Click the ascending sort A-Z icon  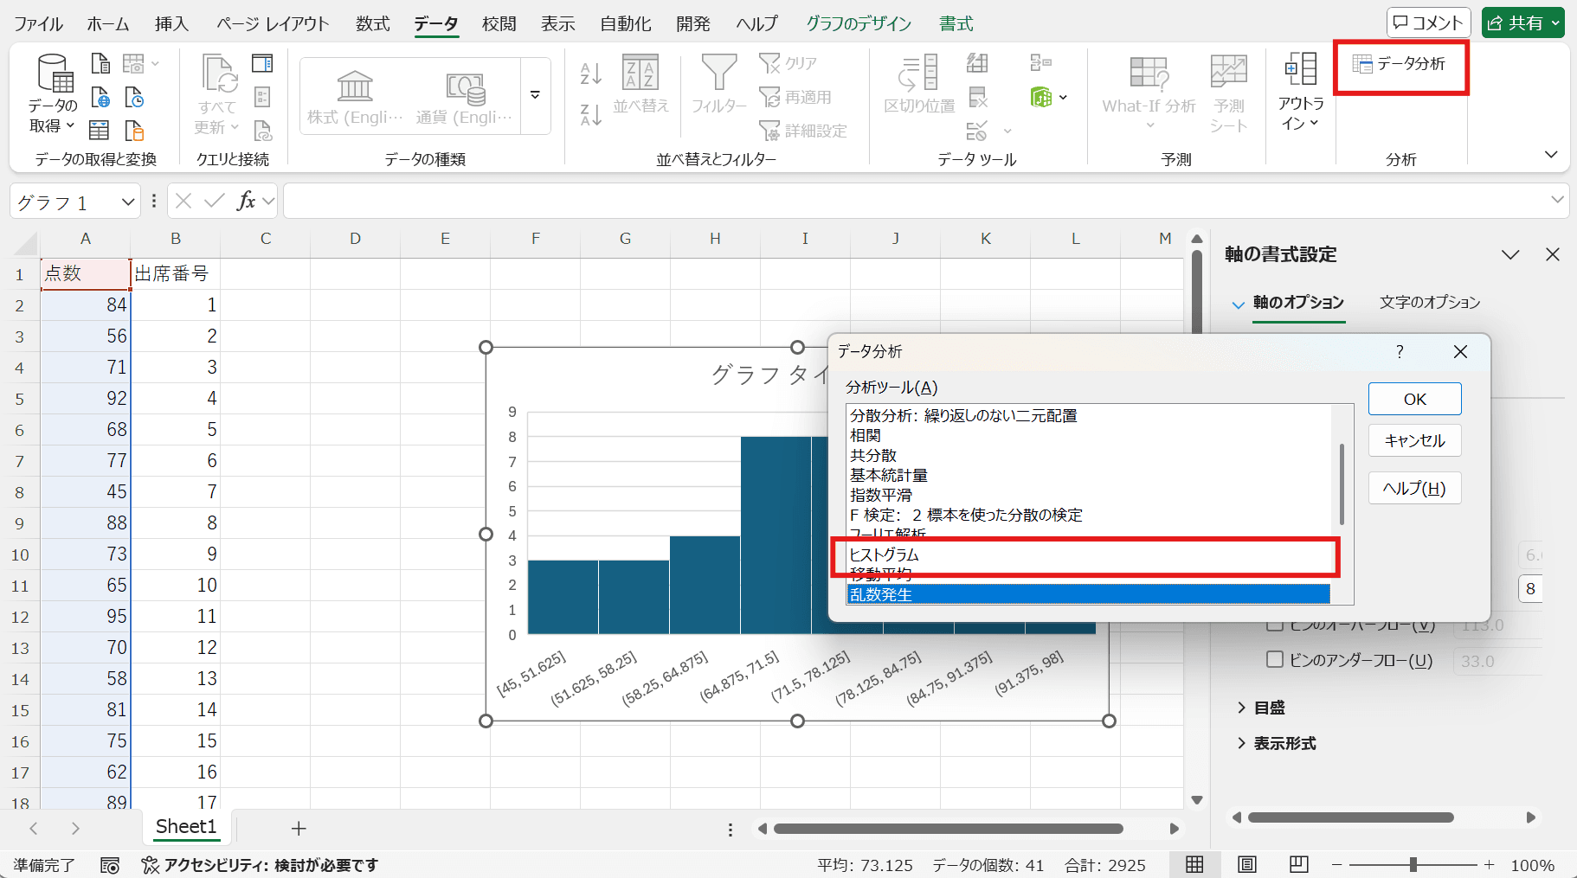590,74
